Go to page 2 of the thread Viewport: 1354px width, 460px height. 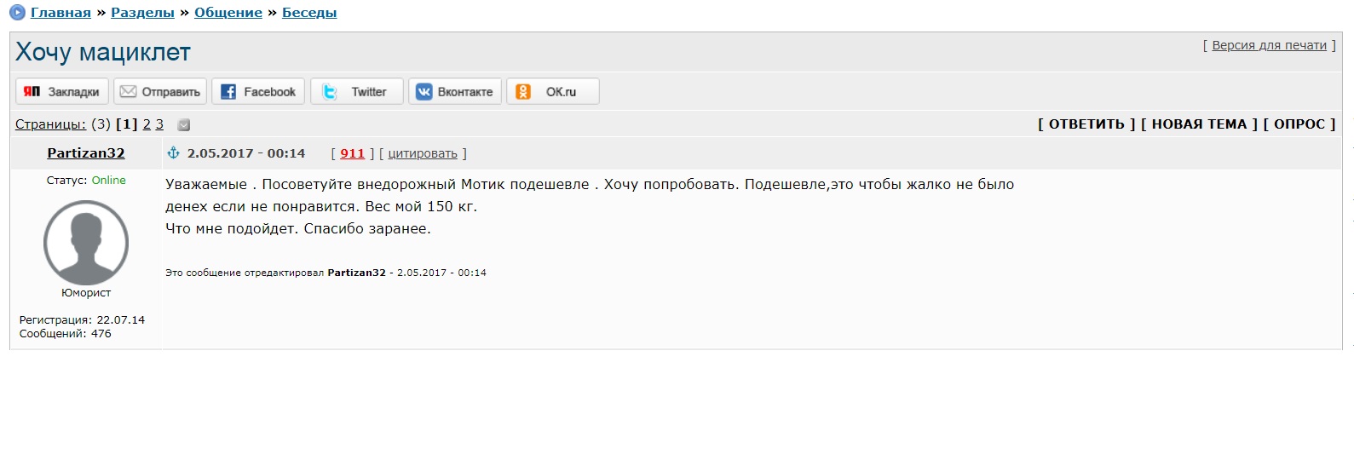coord(147,124)
